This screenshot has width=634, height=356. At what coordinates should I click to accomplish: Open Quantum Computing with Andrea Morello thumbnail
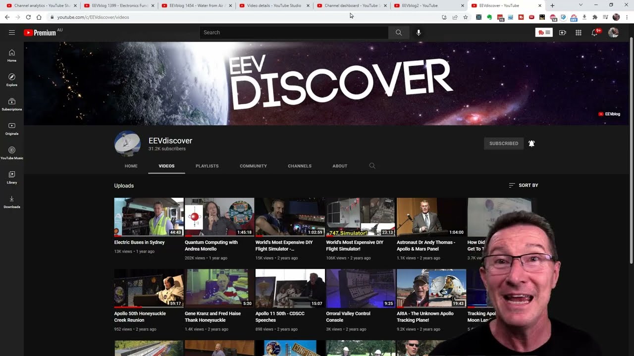[219, 217]
